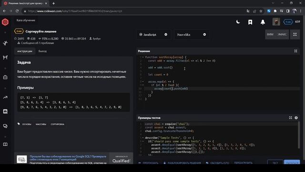The image size is (305, 172).
Task: Expand the Примеры тестов panel to fullscreen
Action: [x=290, y=118]
